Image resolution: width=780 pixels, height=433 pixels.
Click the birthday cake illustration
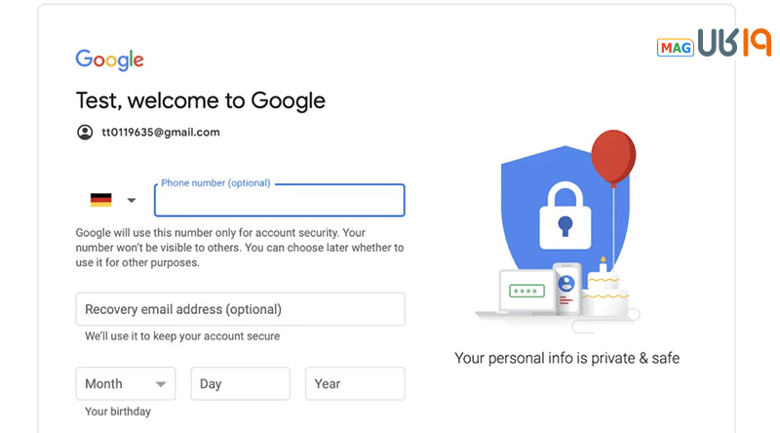[x=605, y=291]
